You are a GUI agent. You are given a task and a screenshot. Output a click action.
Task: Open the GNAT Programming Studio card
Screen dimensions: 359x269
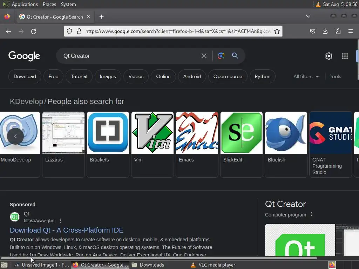pos(331,144)
